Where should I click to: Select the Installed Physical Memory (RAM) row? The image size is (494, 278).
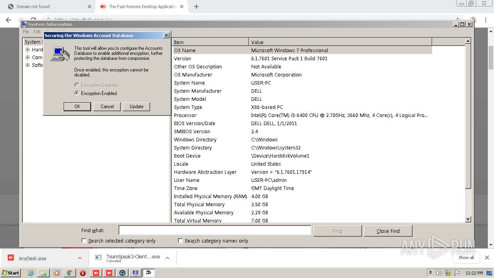click(x=302, y=196)
